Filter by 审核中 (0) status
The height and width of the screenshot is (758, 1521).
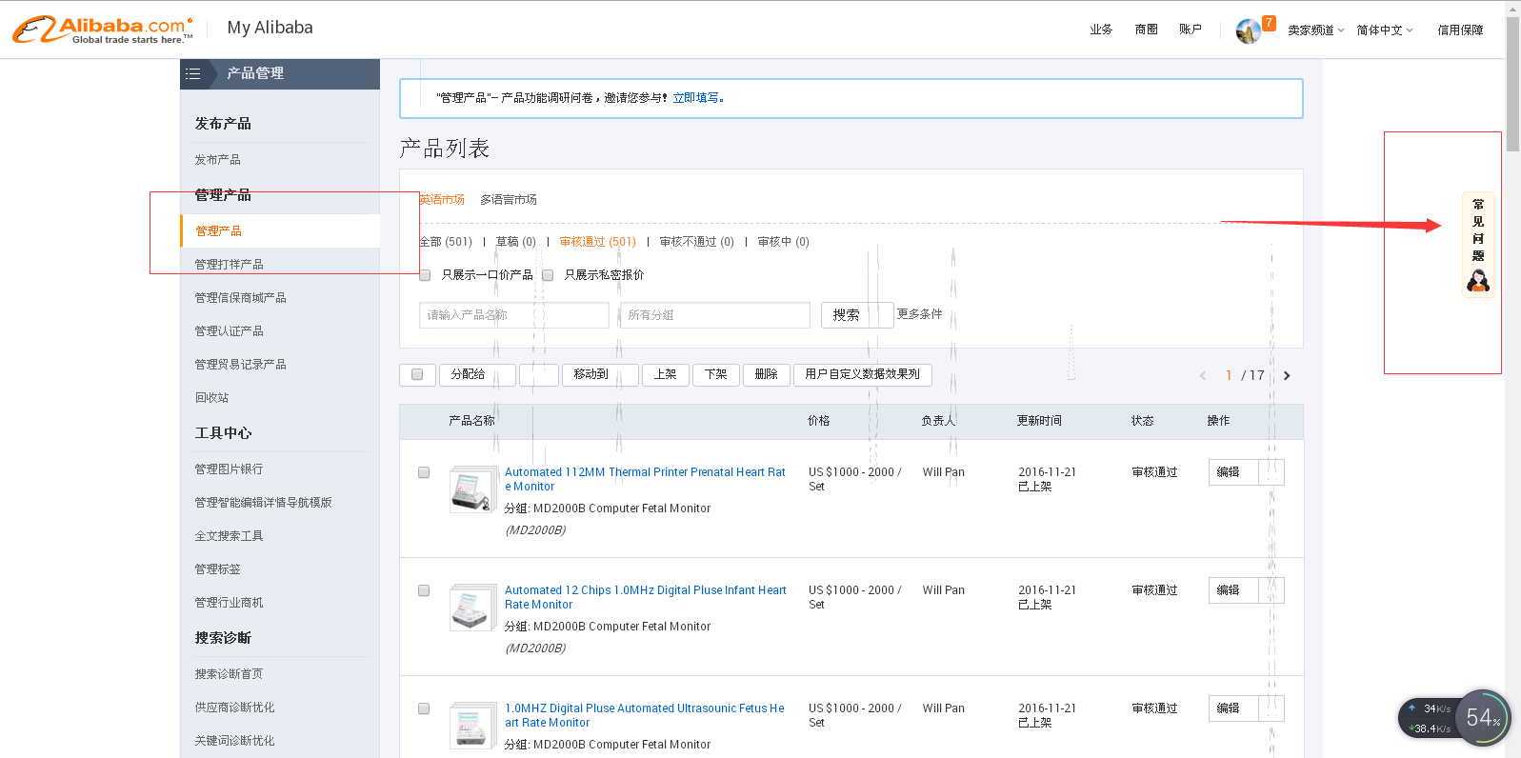784,242
